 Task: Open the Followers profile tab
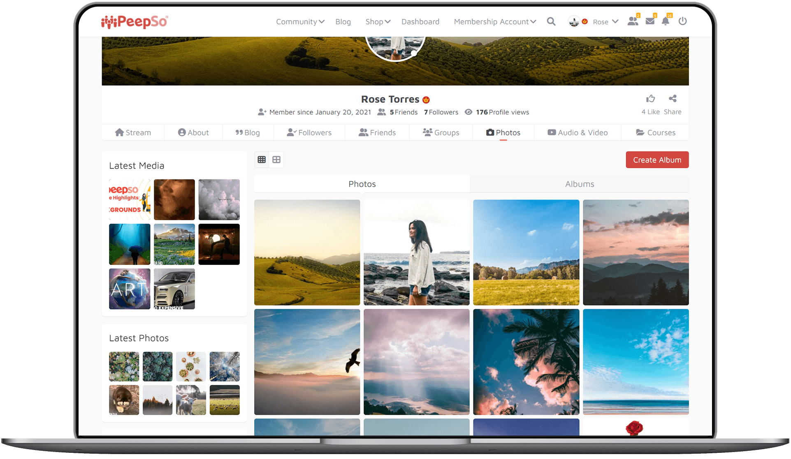[x=309, y=133]
